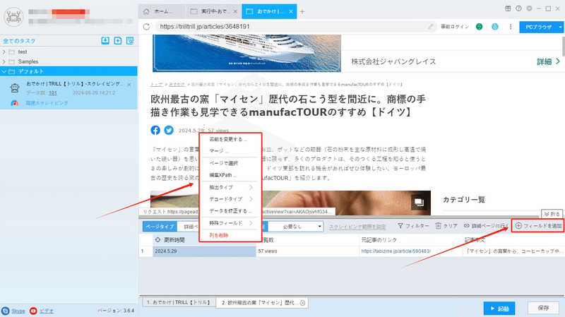Open the ビデオ YouTube link
565x317 pixels.
pos(47,311)
